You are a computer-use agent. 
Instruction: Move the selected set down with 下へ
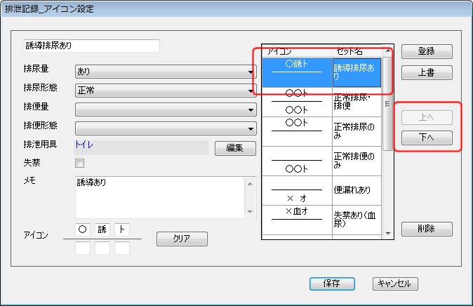click(x=426, y=138)
